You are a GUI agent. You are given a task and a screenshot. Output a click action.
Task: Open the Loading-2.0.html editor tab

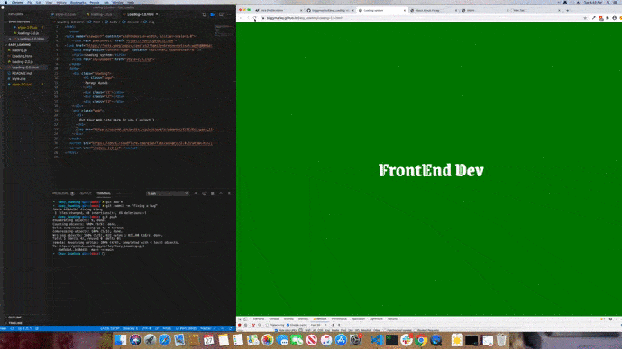tap(141, 14)
